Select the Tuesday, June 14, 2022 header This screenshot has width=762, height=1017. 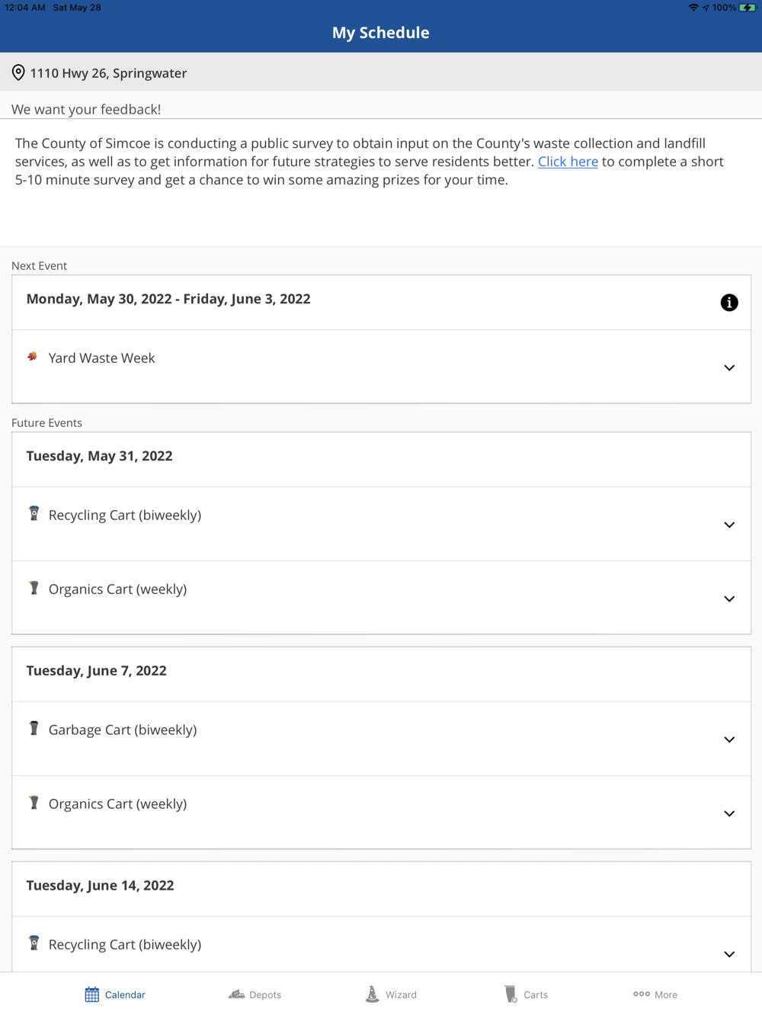coord(100,885)
